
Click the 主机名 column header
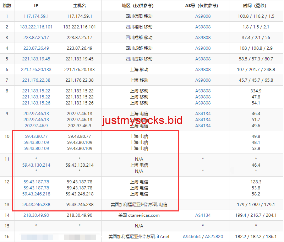point(80,6)
